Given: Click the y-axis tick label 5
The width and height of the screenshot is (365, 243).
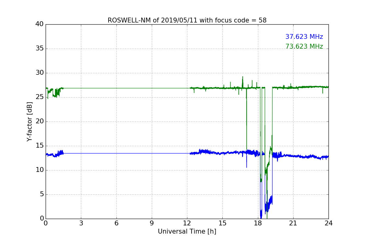Looking at the screenshot, I should click(41, 194).
